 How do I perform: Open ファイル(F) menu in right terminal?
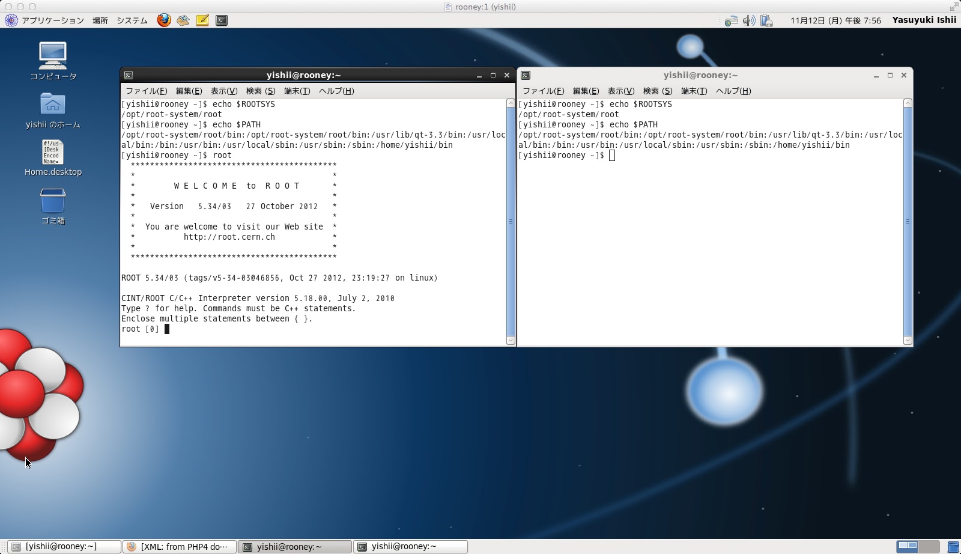(x=543, y=91)
